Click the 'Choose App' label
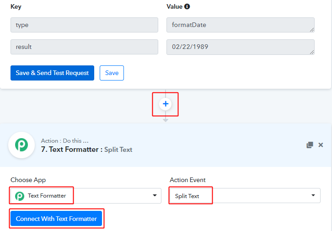This screenshot has height=231, width=332. 28,180
